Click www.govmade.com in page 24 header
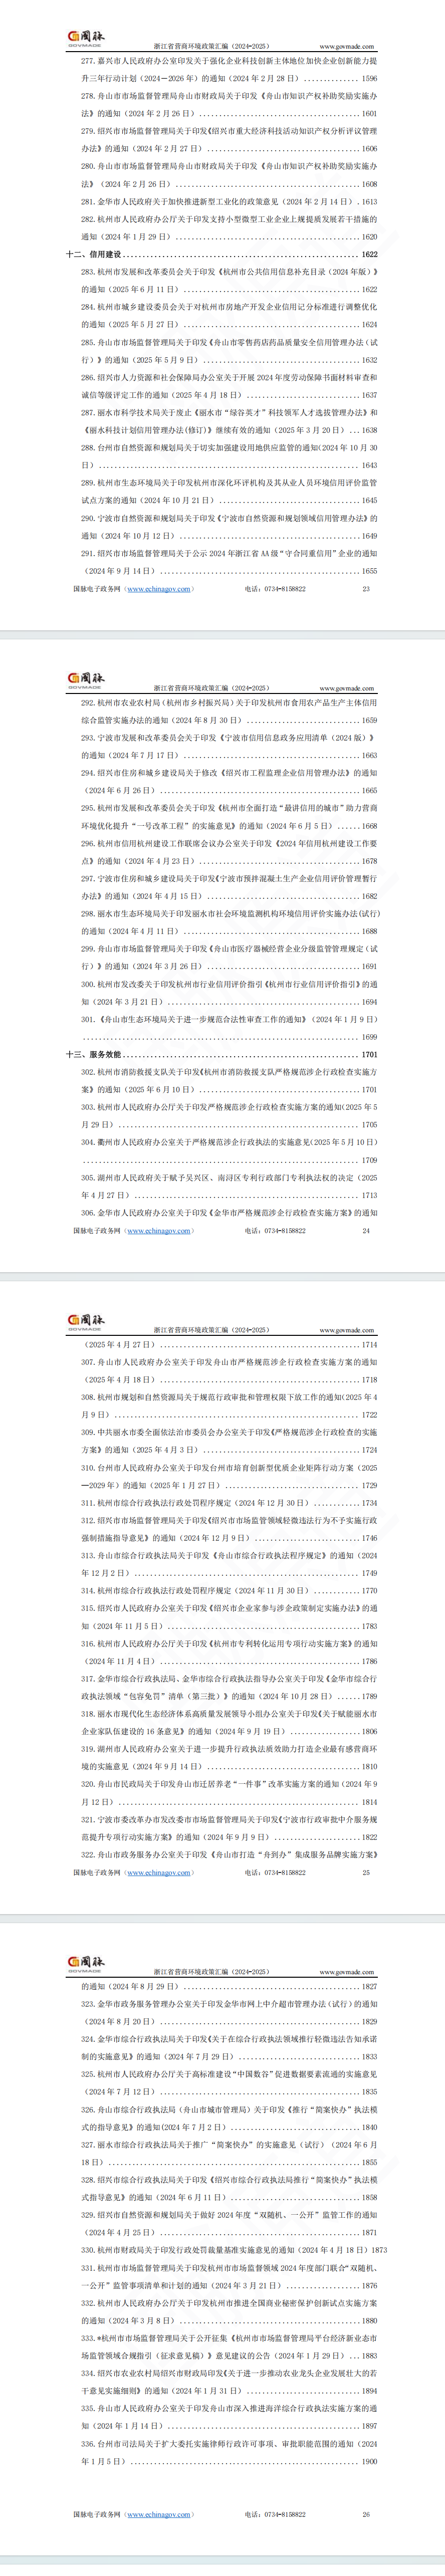This screenshot has height=2576, width=445. (347, 688)
